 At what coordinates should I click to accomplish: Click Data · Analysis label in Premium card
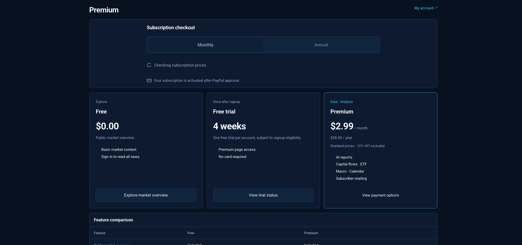tap(341, 102)
